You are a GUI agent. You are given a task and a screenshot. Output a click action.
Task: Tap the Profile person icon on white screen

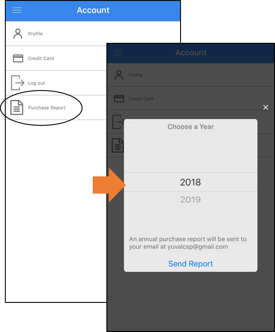click(18, 34)
